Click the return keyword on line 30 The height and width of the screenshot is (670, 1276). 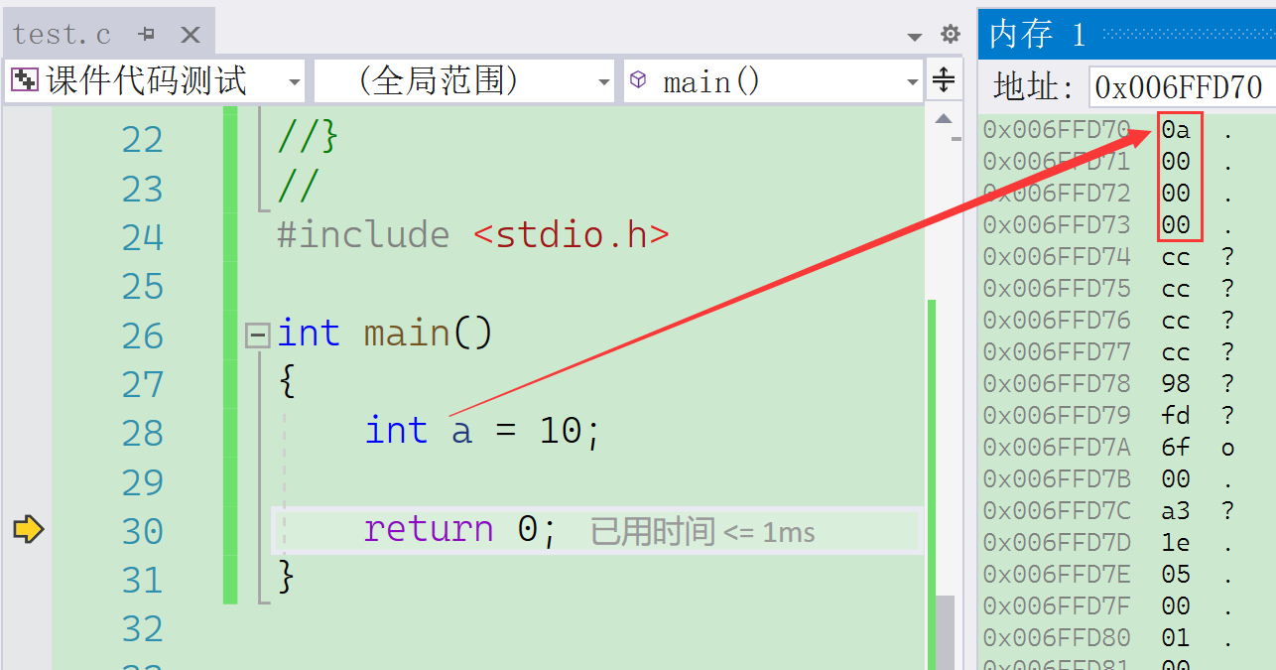click(x=428, y=529)
